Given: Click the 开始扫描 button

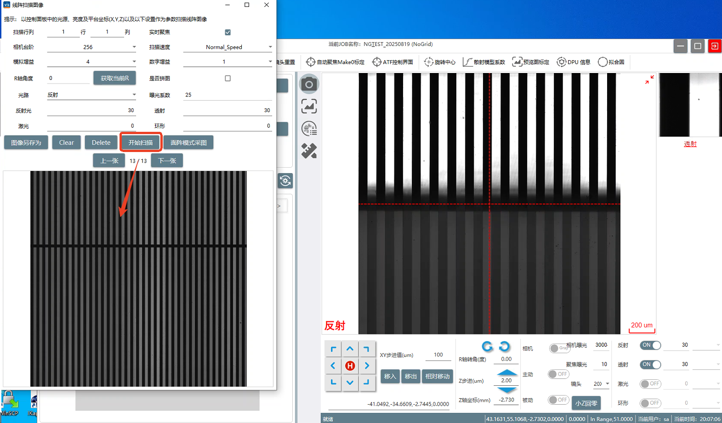Looking at the screenshot, I should [141, 142].
